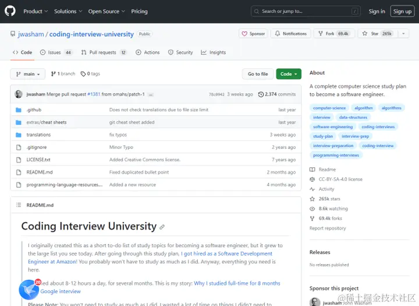Expand the Product menu
Viewport: 419px width, 306px height.
tap(35, 11)
